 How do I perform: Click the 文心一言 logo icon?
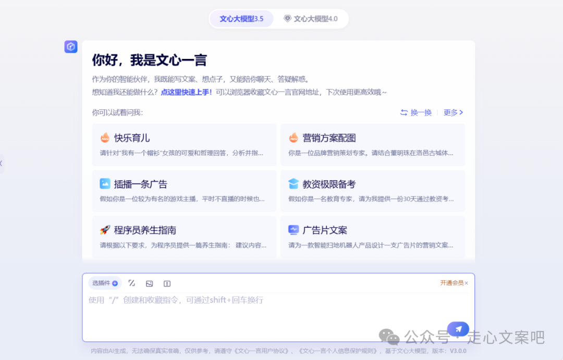(70, 46)
